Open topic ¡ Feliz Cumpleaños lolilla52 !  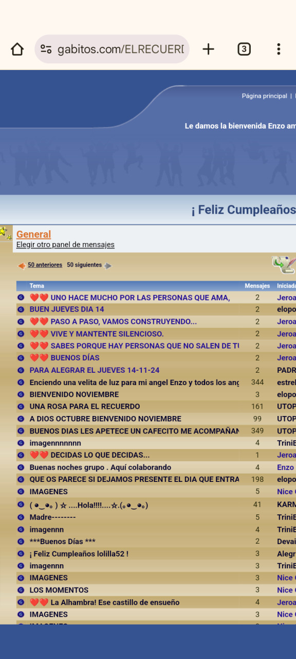pos(79,554)
